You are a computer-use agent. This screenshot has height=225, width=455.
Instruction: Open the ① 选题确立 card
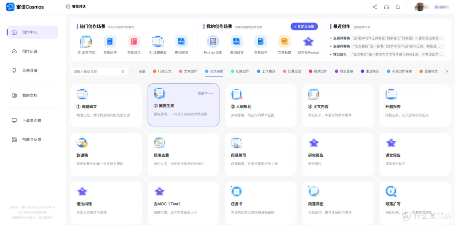106,106
